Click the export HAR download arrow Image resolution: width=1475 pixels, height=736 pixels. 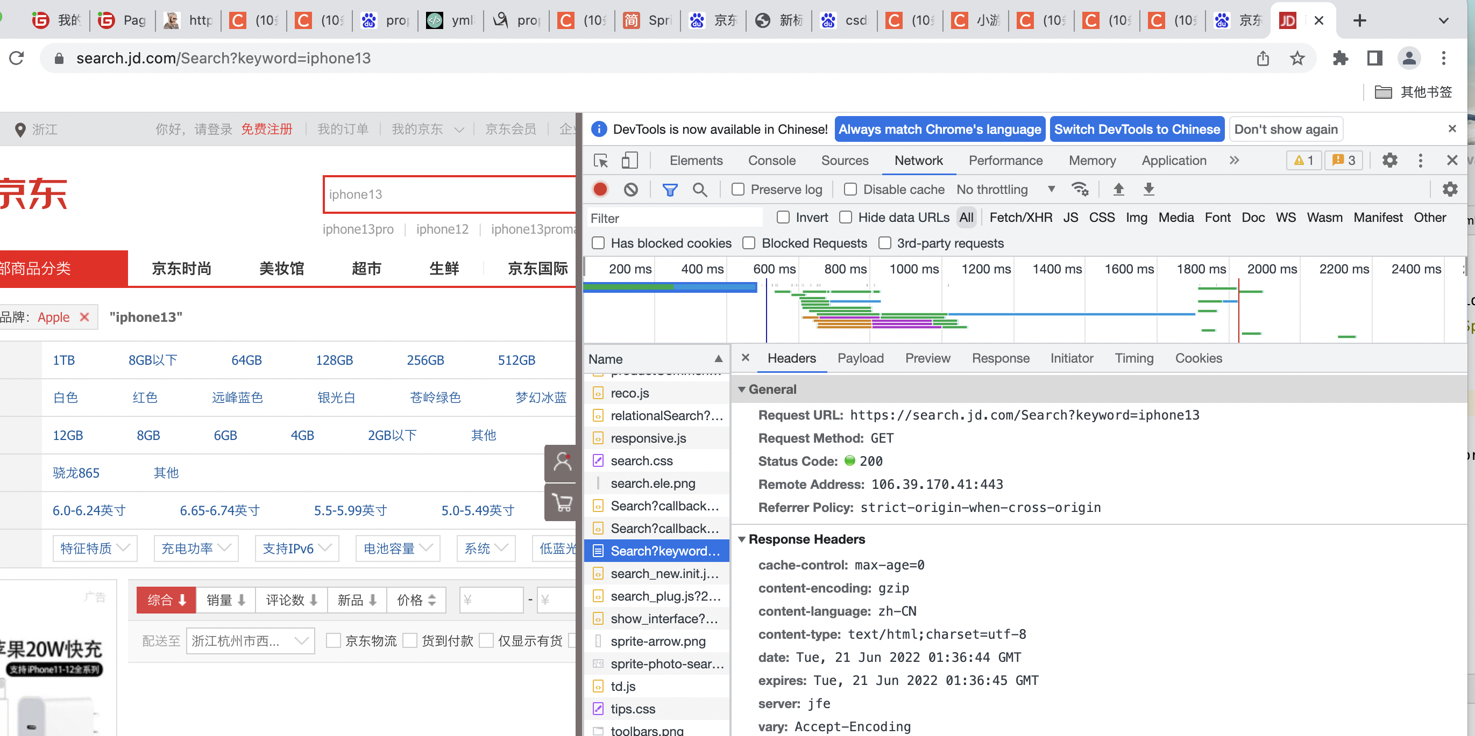1148,189
